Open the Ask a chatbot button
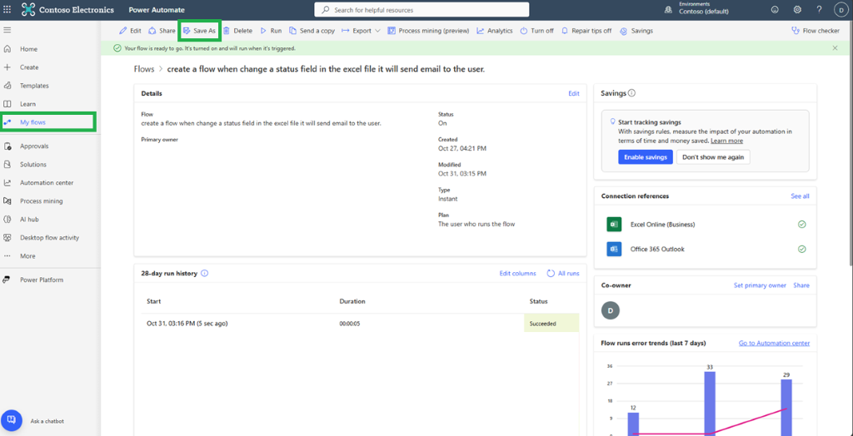Screen dimensions: 853x436 coord(11,420)
